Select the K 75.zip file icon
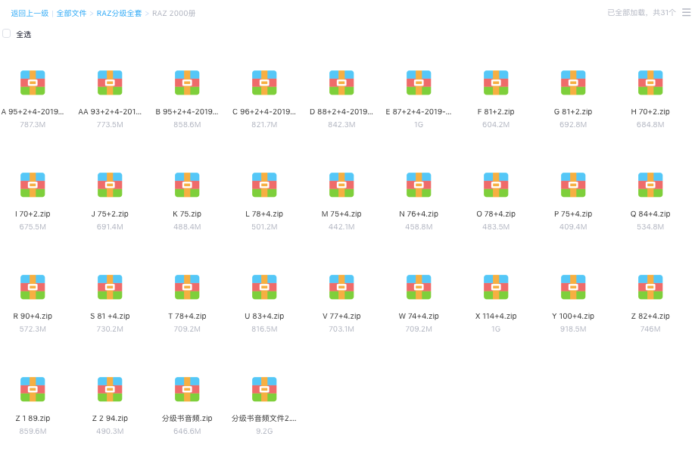The width and height of the screenshot is (695, 455). [187, 185]
